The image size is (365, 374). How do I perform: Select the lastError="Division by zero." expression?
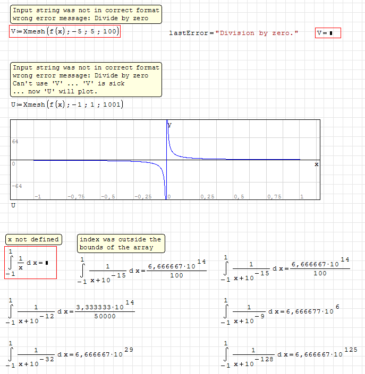(233, 33)
